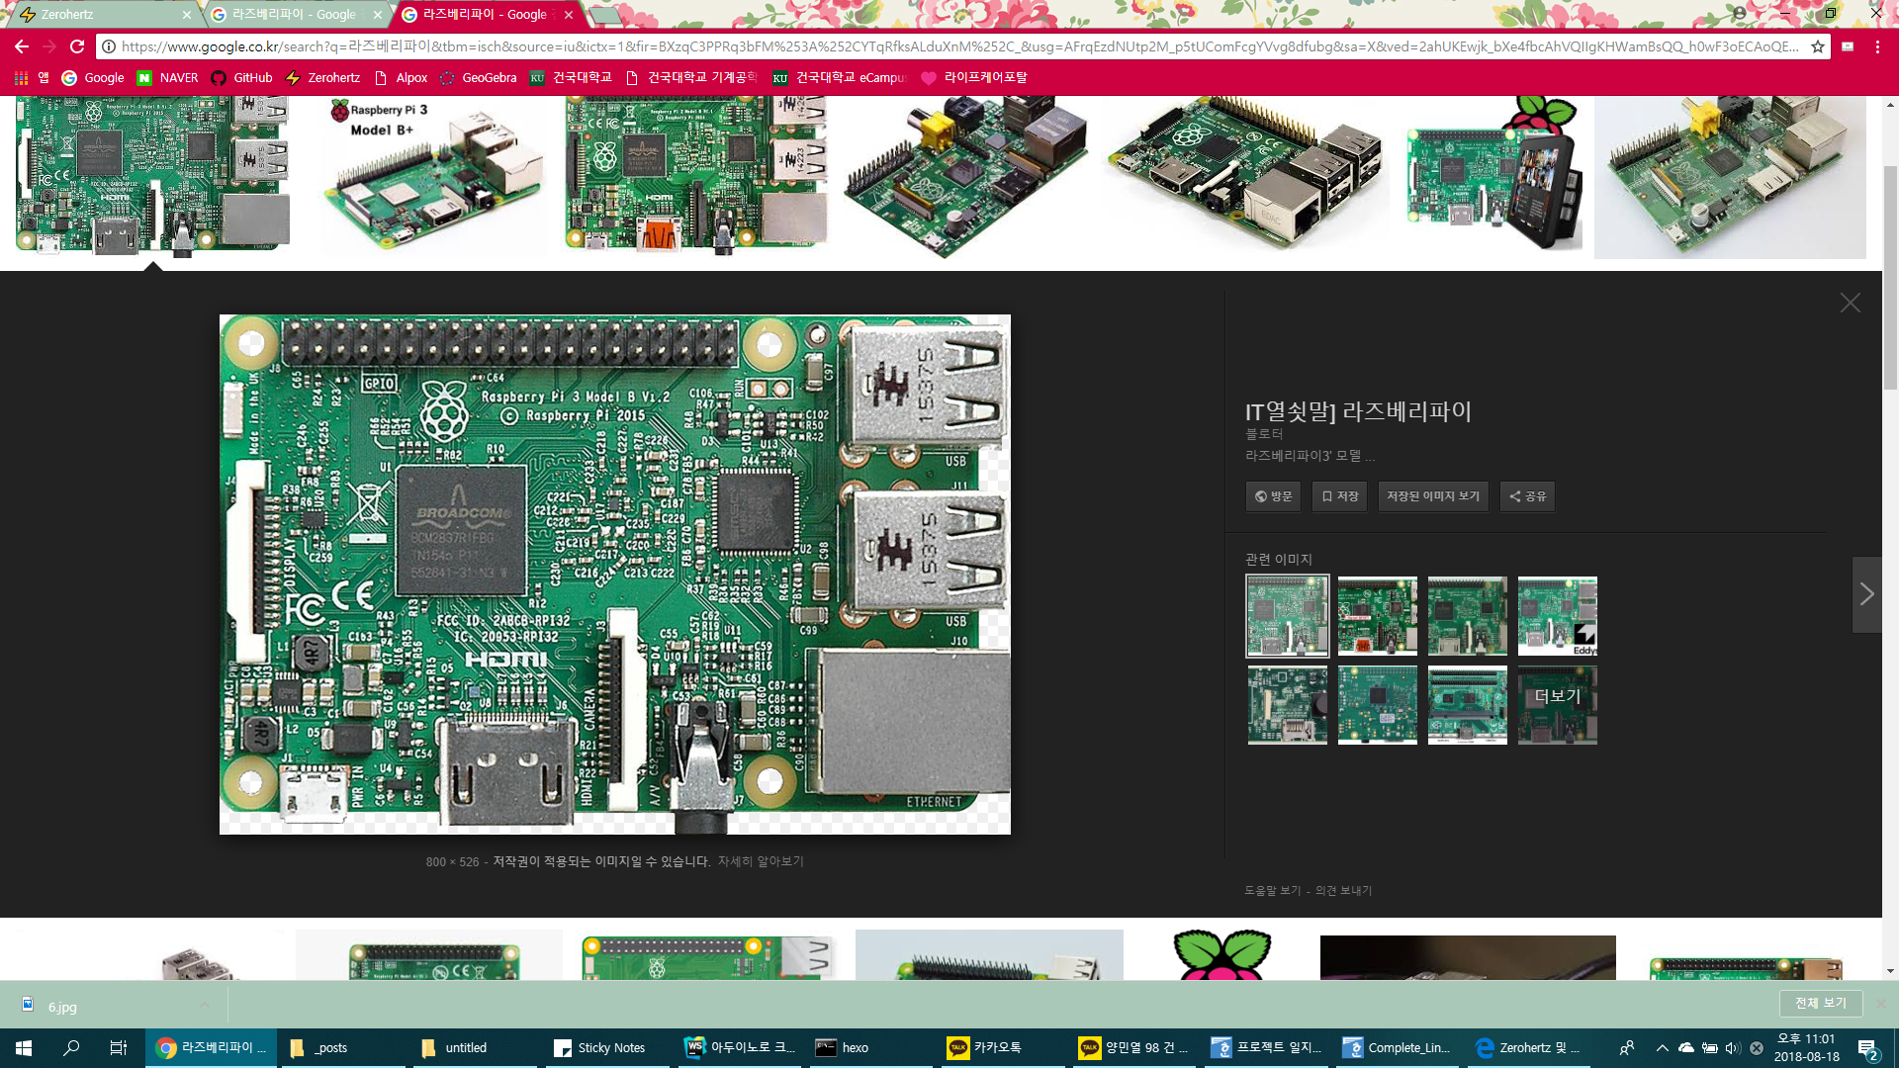Open 카카오톡 from the taskbar
This screenshot has height=1068, width=1899.
pos(1003,1047)
